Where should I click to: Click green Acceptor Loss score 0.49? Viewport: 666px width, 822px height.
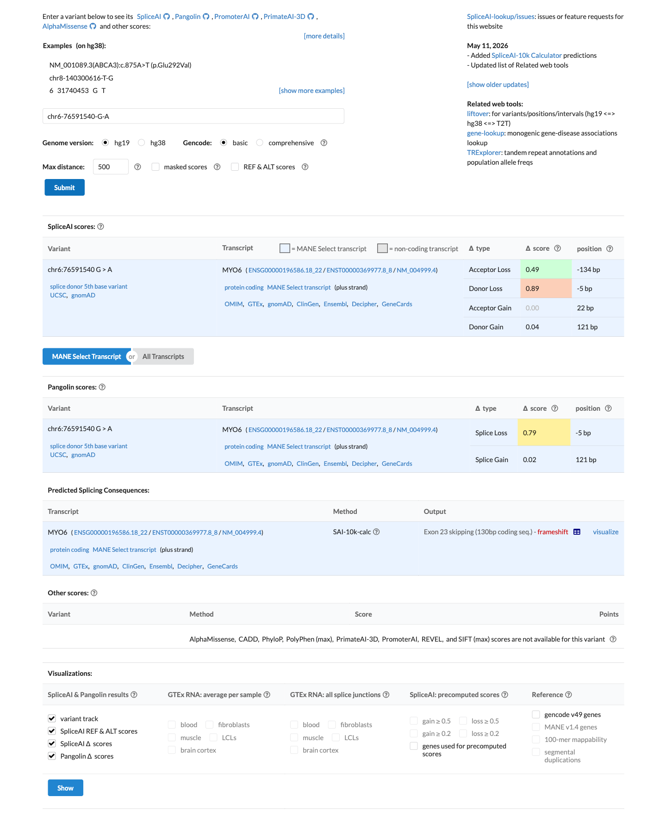point(546,269)
